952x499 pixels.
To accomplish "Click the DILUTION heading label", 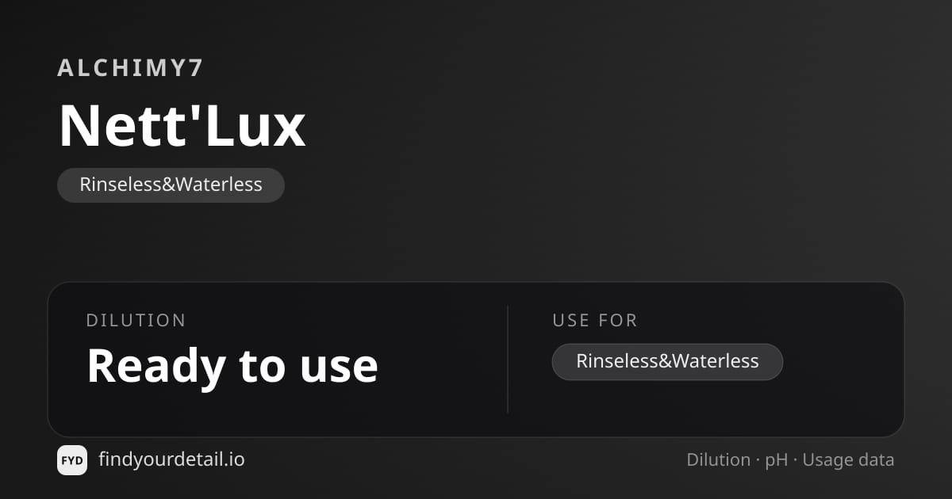I will (x=136, y=321).
